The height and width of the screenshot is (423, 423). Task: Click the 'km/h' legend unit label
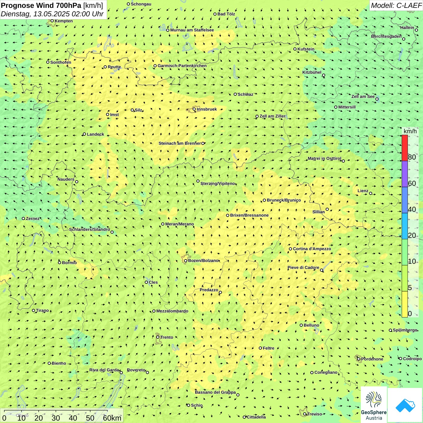click(x=410, y=131)
